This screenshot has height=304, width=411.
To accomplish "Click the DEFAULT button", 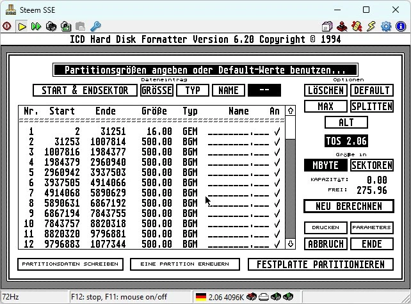I will pos(372,90).
